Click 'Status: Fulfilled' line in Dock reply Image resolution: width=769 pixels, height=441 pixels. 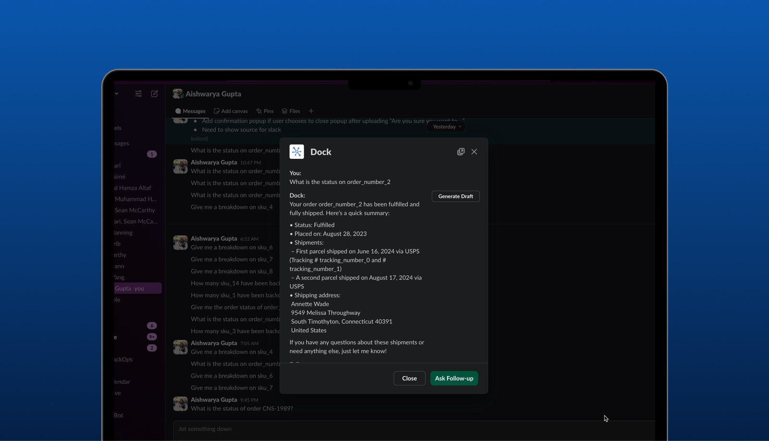pos(312,225)
